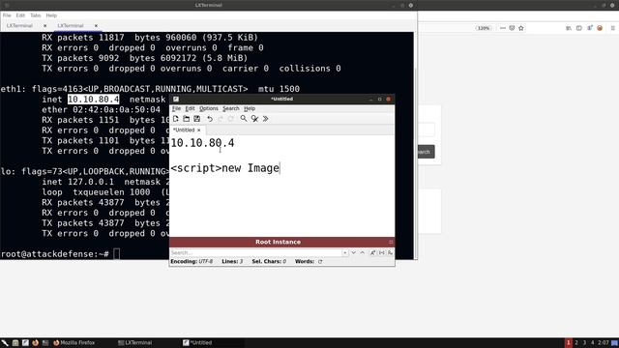Close the *Untitled document tab

(x=199, y=130)
